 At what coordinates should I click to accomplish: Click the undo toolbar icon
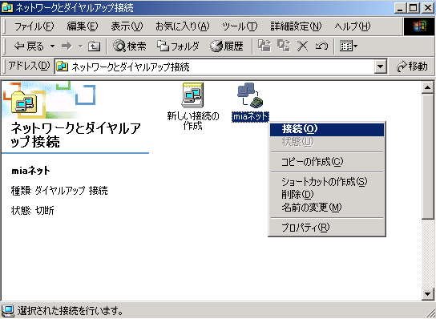(321, 46)
